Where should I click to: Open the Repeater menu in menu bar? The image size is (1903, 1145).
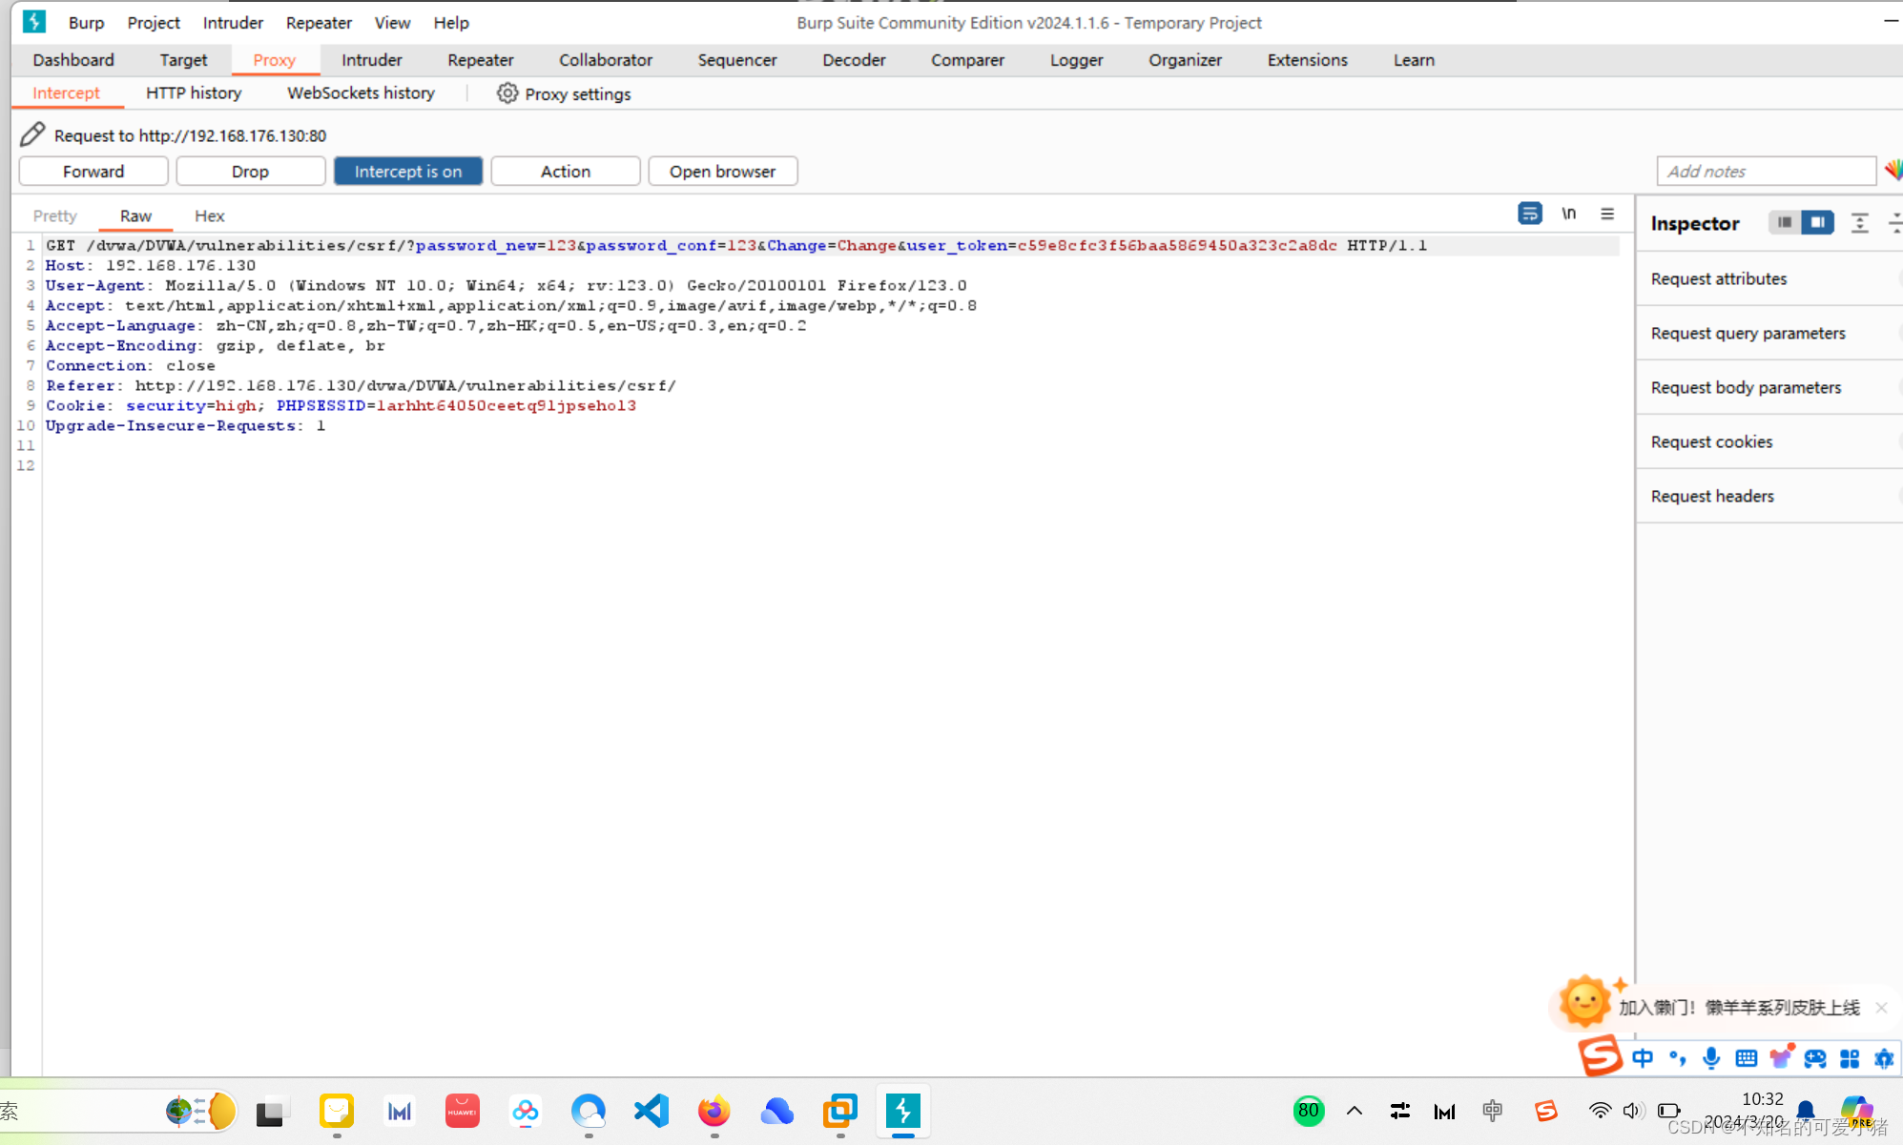(319, 22)
